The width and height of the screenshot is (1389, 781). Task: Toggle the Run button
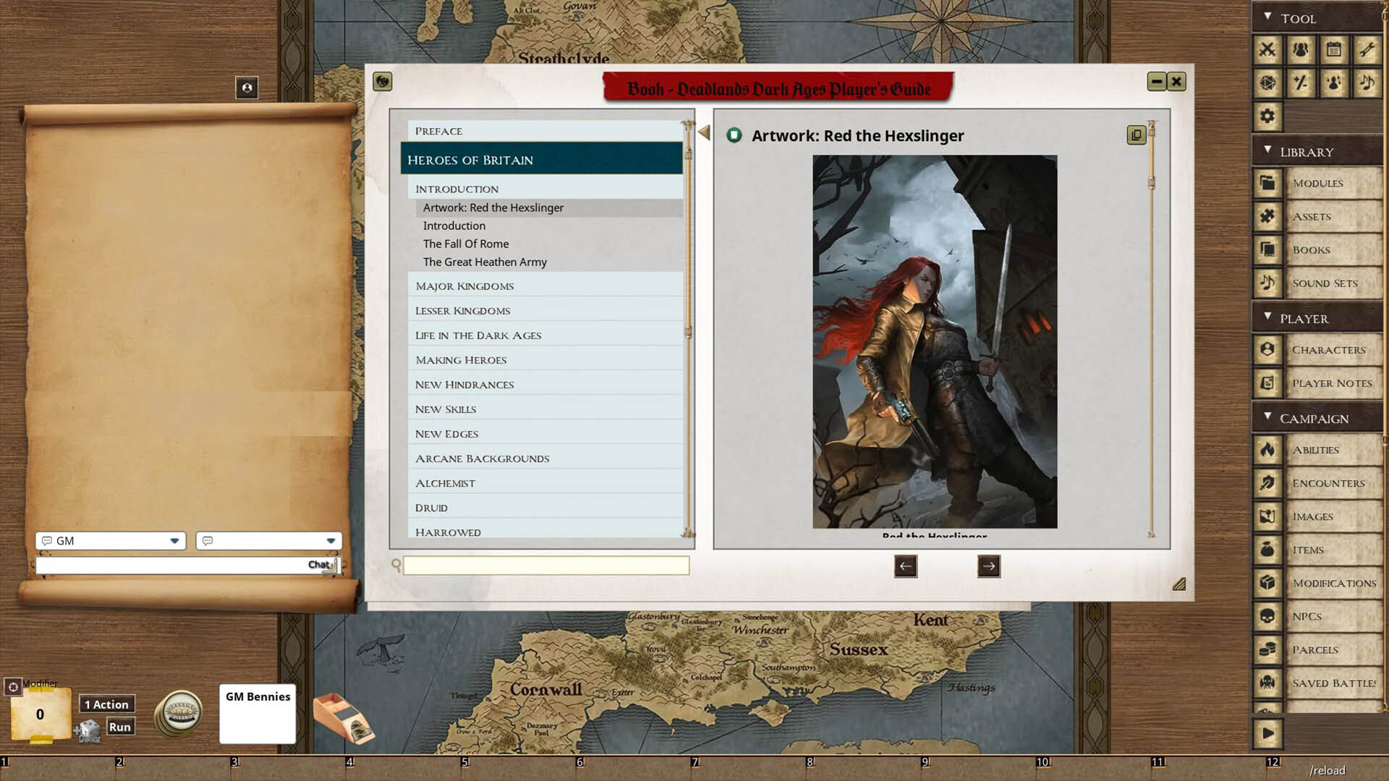point(120,727)
